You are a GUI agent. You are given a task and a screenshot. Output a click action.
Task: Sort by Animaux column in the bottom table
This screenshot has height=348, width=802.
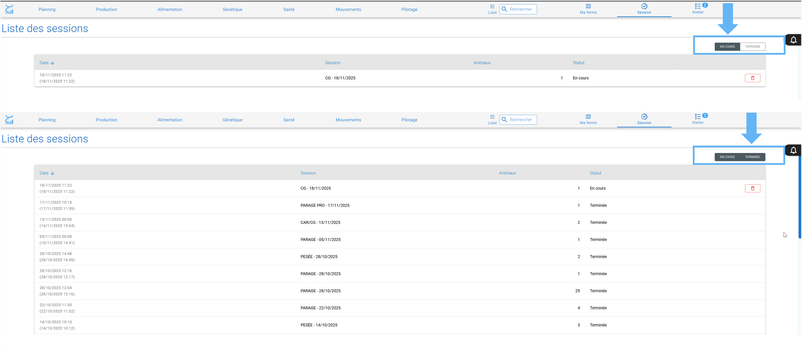[x=507, y=173]
